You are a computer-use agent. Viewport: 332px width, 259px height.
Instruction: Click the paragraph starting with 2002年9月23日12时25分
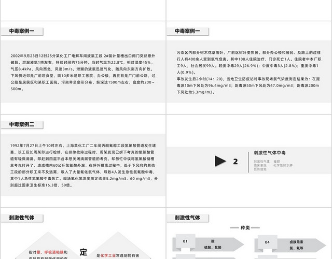(x=83, y=73)
